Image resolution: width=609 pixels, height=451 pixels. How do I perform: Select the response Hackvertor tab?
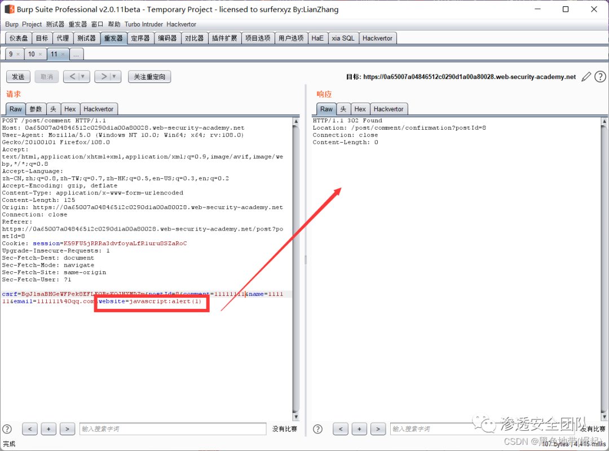(389, 109)
